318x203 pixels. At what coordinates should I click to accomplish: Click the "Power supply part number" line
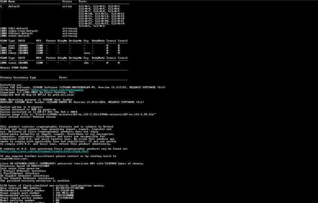37,193
